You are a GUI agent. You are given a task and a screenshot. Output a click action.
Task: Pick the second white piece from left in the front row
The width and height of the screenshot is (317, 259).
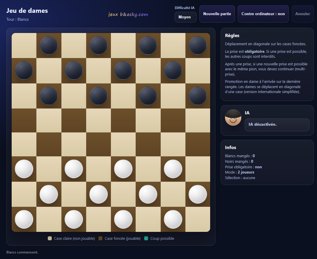73,169
